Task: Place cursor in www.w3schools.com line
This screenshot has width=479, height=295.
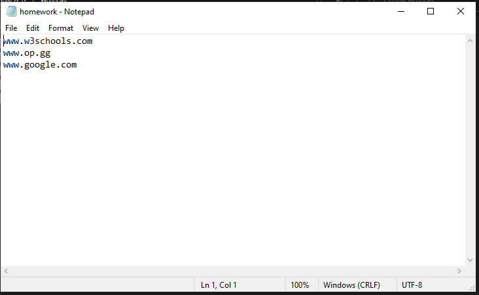Action: coord(48,41)
